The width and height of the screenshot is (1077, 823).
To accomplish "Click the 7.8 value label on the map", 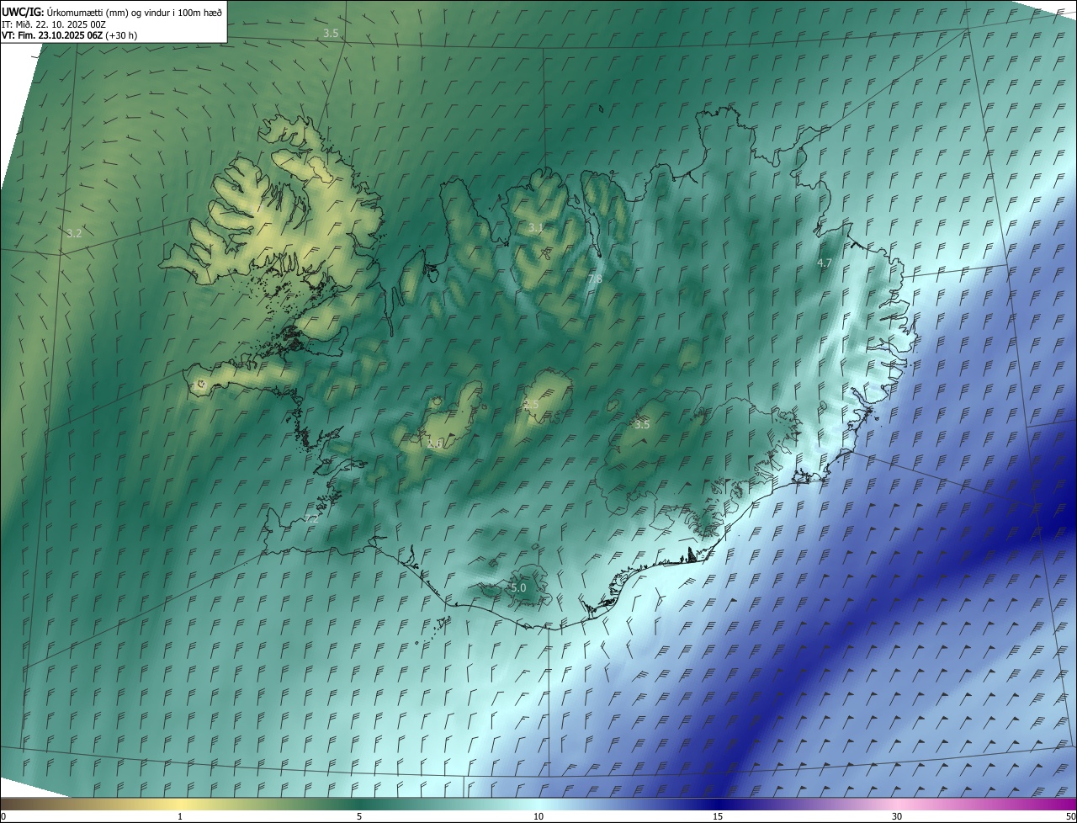I will pos(595,279).
